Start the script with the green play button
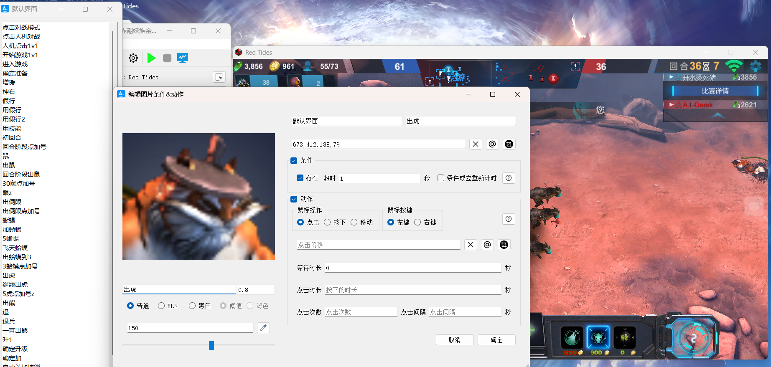 point(152,58)
